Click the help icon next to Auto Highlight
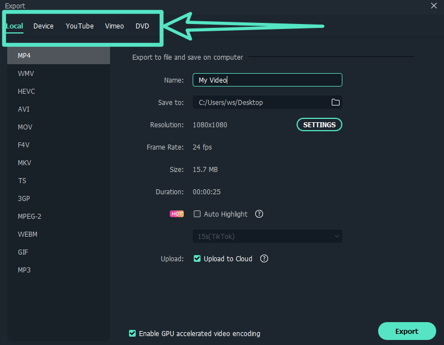444x345 pixels. [x=259, y=214]
